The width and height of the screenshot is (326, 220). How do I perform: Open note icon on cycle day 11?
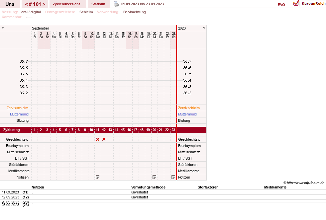pos(97,177)
